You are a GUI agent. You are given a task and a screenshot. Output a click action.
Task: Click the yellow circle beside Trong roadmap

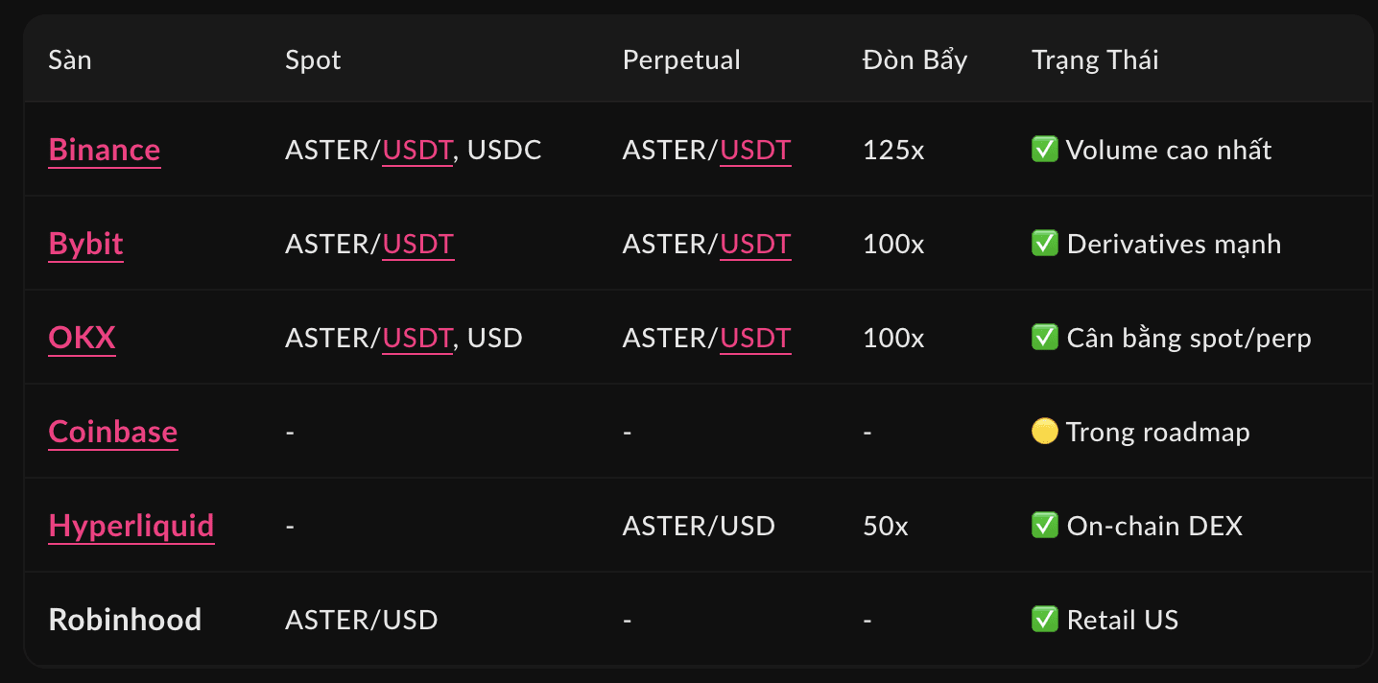coord(1044,432)
